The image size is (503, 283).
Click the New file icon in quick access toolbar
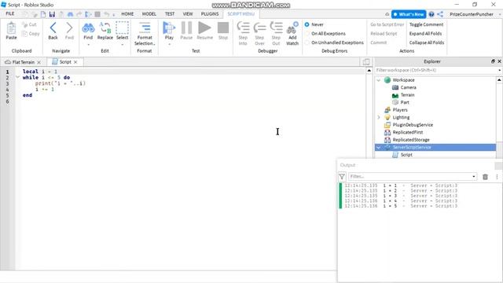click(x=43, y=14)
